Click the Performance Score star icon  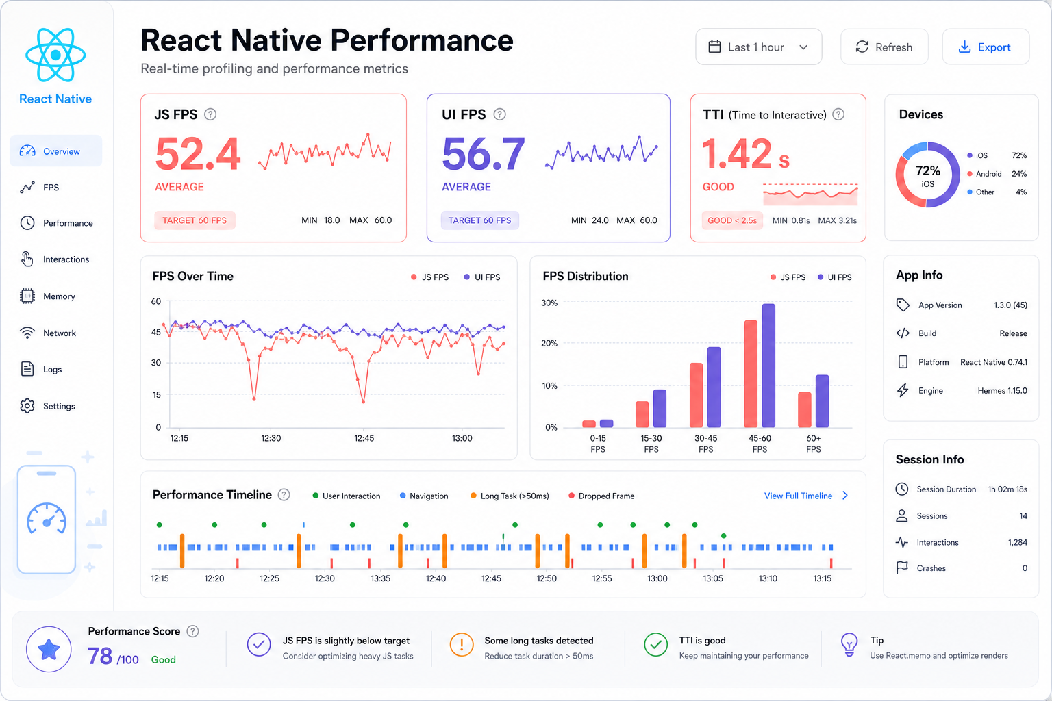49,649
